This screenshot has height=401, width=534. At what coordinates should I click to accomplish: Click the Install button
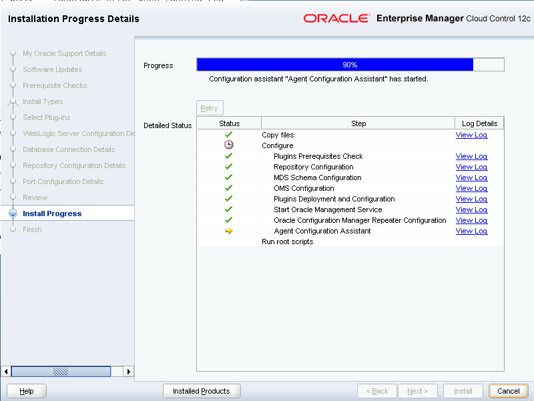[x=463, y=391]
